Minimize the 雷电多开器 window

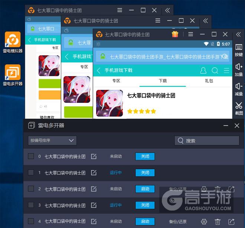226,126
